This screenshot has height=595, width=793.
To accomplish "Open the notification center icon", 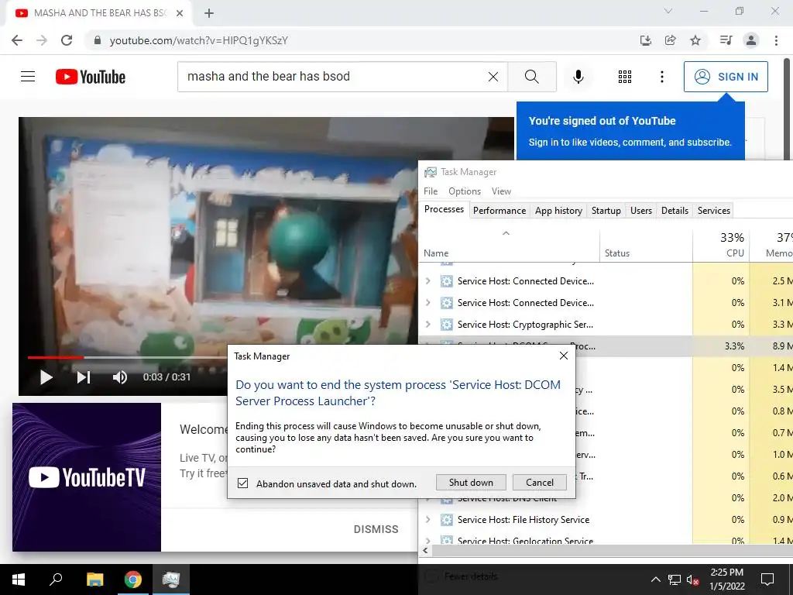I will click(x=767, y=580).
